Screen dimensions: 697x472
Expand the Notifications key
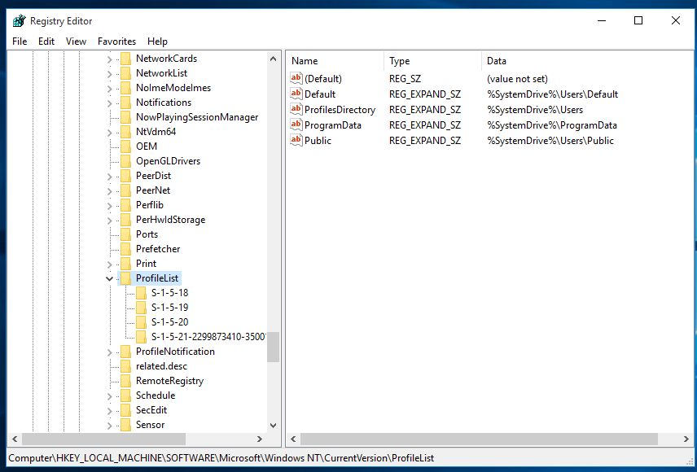pos(109,103)
